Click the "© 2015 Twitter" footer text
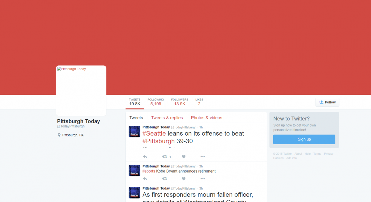Image resolution: width=371 pixels, height=202 pixels. pyautogui.click(x=283, y=154)
